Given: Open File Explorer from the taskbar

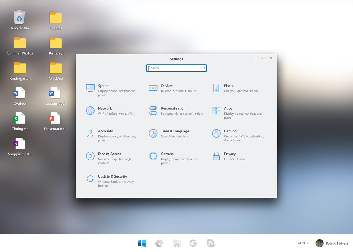Looking at the screenshot, I should pos(176,243).
